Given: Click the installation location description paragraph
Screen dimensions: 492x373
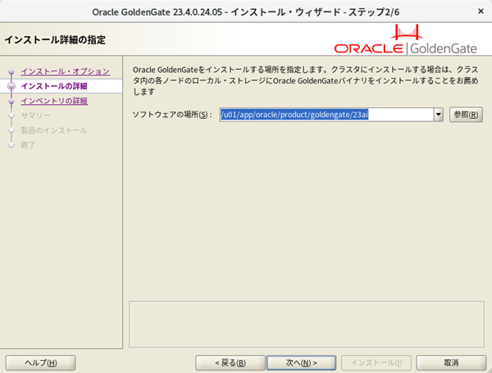Looking at the screenshot, I should pos(306,80).
